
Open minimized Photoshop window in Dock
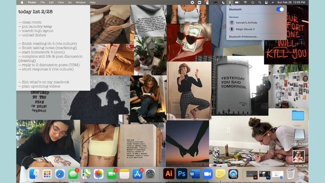click(265, 175)
